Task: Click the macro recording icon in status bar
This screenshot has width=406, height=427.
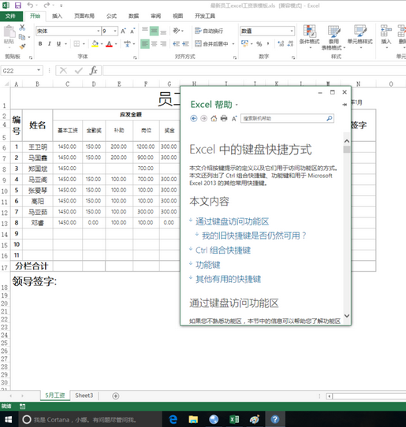Action: (22, 407)
